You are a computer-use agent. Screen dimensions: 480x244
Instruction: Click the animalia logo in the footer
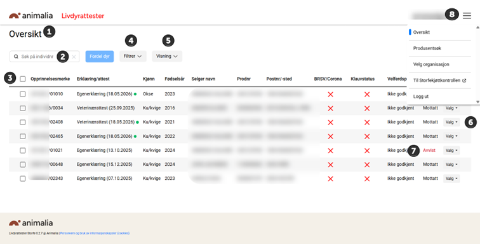30,223
